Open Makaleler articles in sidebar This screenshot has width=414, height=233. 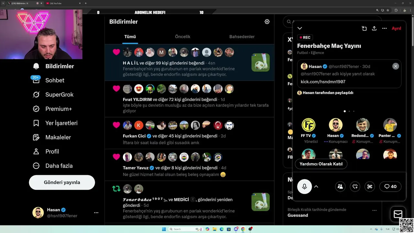coord(52,137)
